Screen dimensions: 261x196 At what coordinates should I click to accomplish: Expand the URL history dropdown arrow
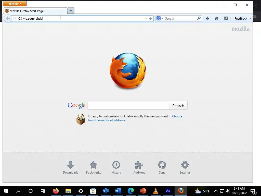(146, 18)
